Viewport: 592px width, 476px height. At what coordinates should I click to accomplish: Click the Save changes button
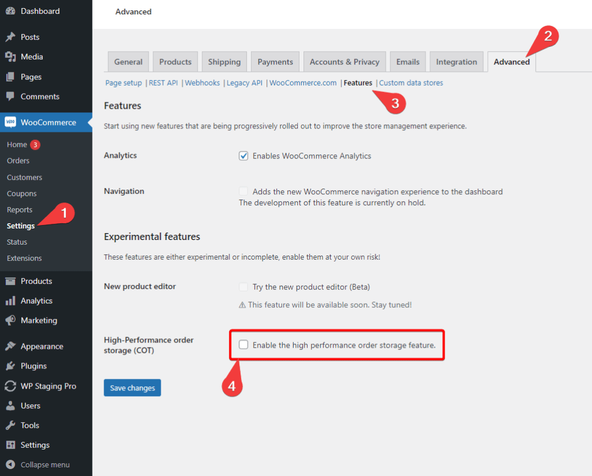coord(132,388)
